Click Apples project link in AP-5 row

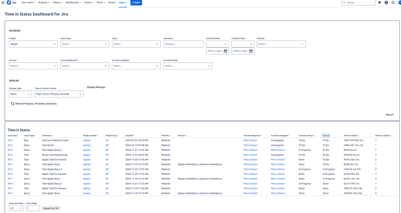click(x=87, y=145)
